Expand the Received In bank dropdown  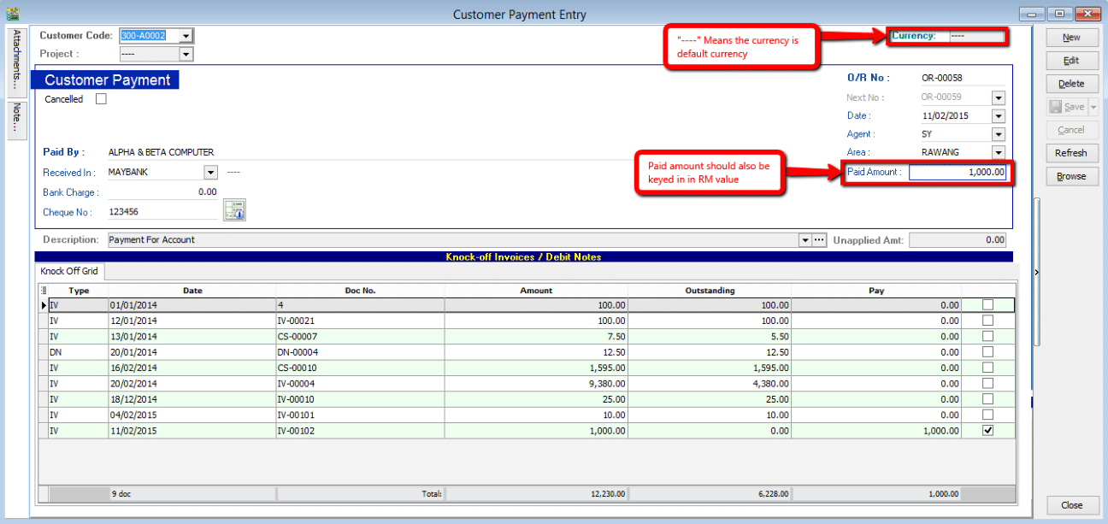211,172
